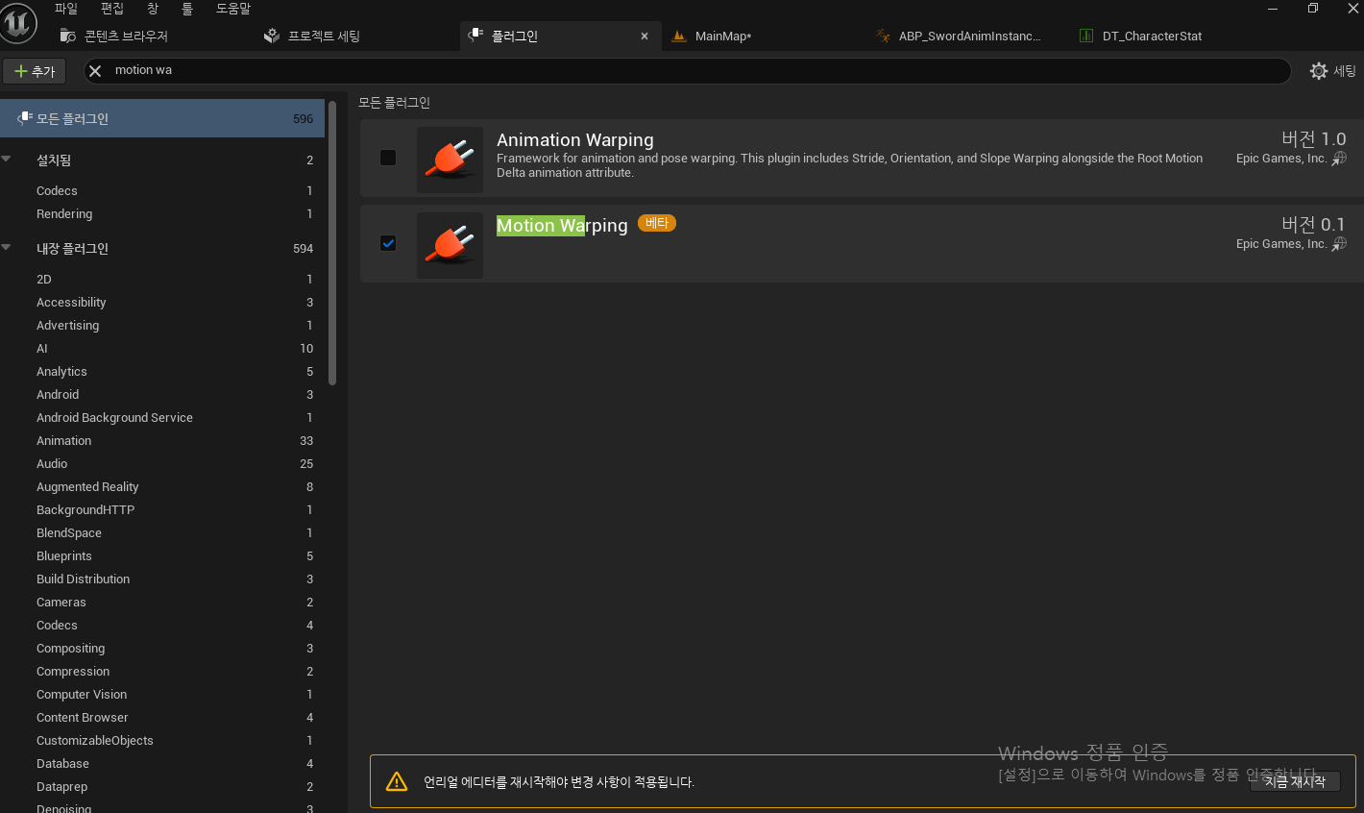Select 모든 플러그인 category
Image resolution: width=1364 pixels, height=813 pixels.
click(x=162, y=118)
